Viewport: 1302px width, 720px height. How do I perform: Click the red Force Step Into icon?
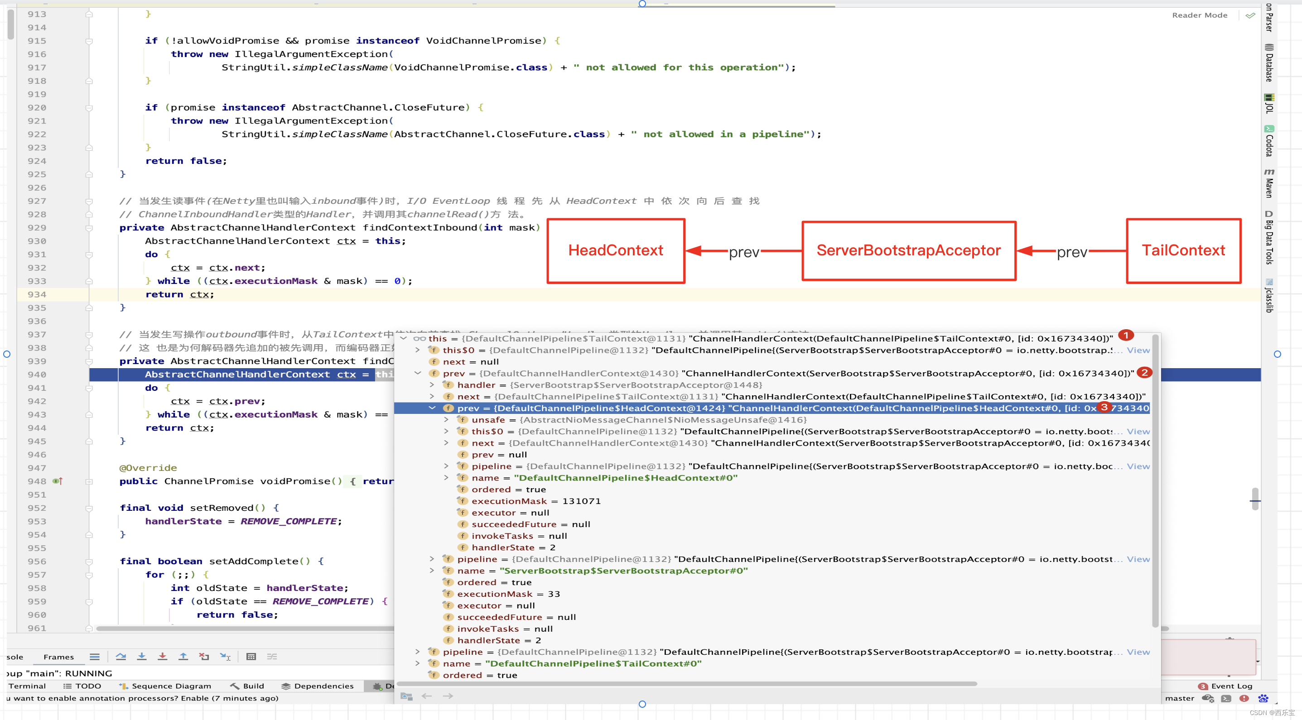(x=162, y=656)
